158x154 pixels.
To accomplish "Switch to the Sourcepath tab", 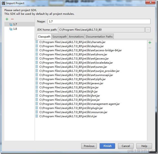I will click(60, 37).
